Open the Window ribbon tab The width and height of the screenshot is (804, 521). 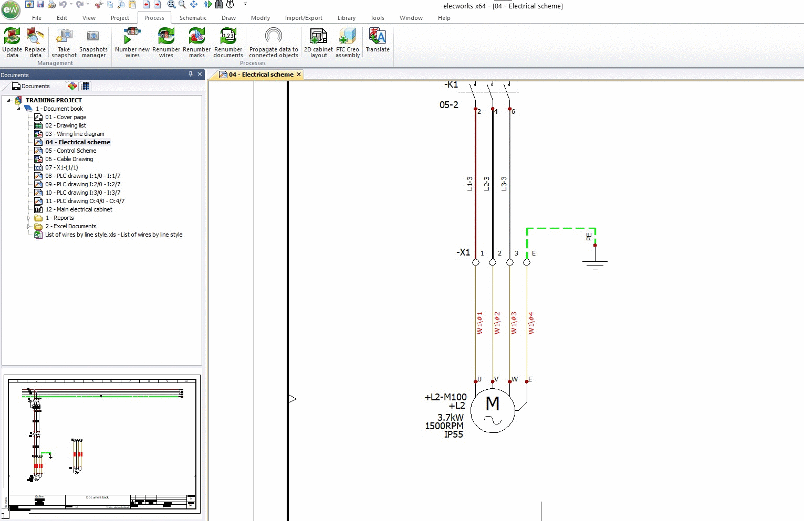point(411,18)
